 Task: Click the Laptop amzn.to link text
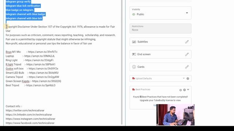pyautogui.click(x=39, y=56)
